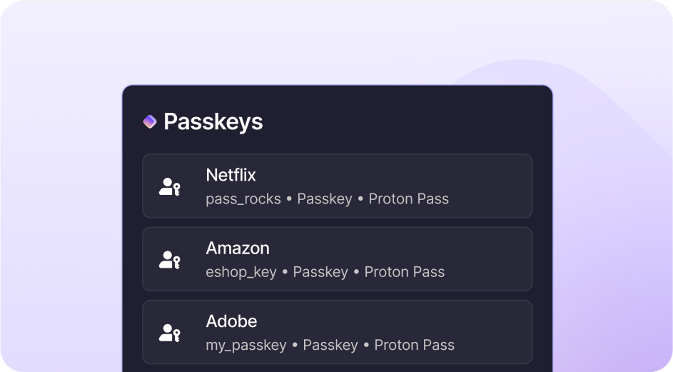Screen dimensions: 673x372
Task: Open the Netflix entry title
Action: [x=231, y=175]
